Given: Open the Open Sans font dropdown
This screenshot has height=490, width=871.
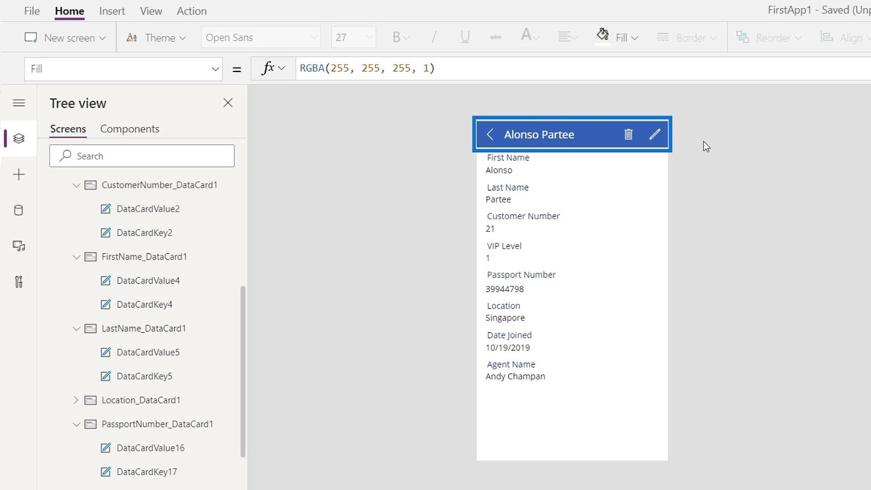Looking at the screenshot, I should coord(261,38).
